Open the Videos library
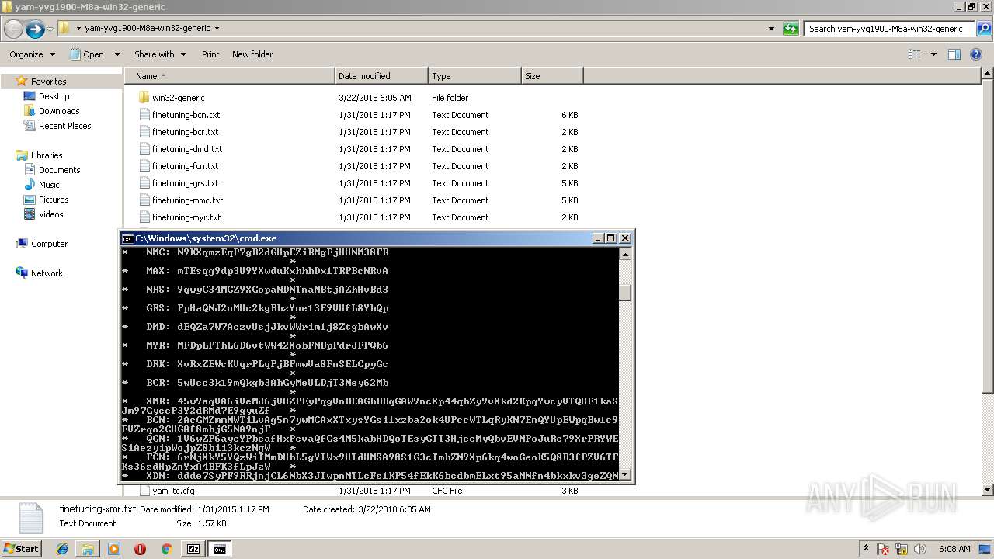This screenshot has height=559, width=994. 50,214
